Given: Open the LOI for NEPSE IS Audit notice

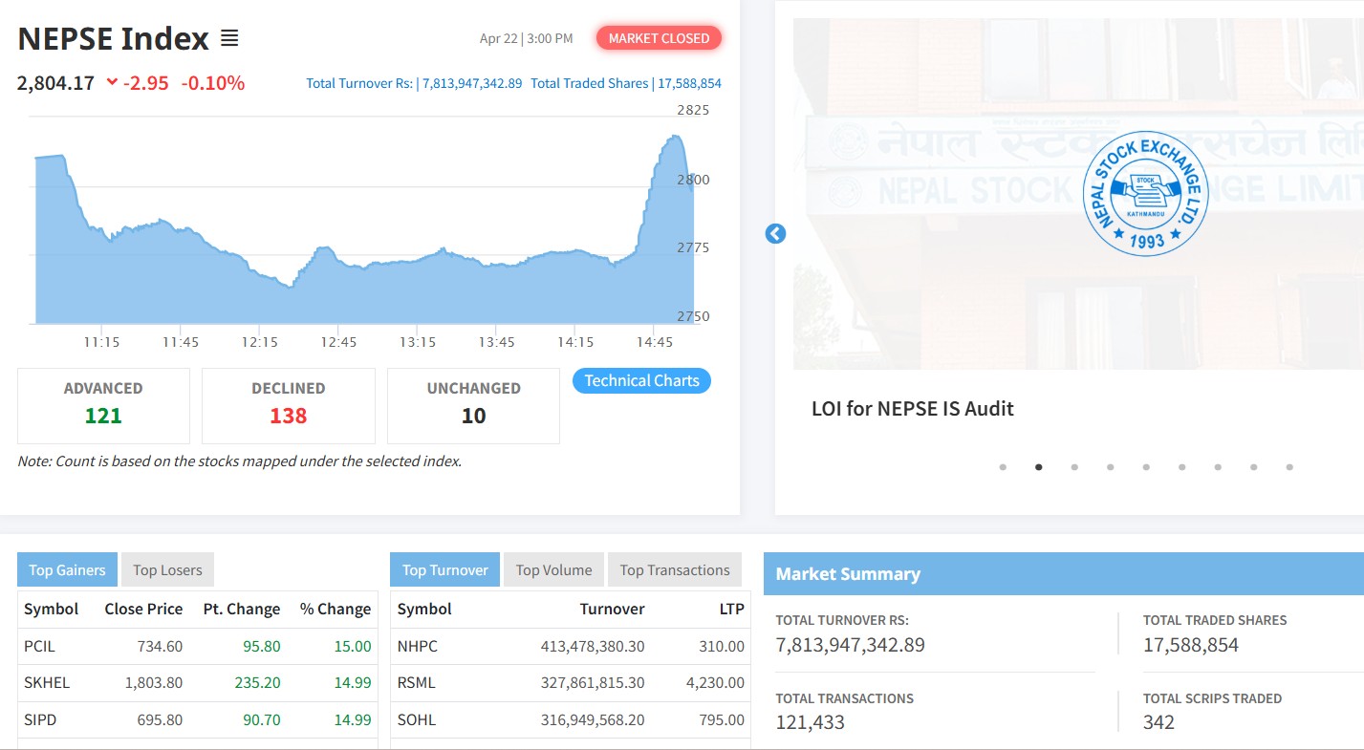Looking at the screenshot, I should point(912,409).
